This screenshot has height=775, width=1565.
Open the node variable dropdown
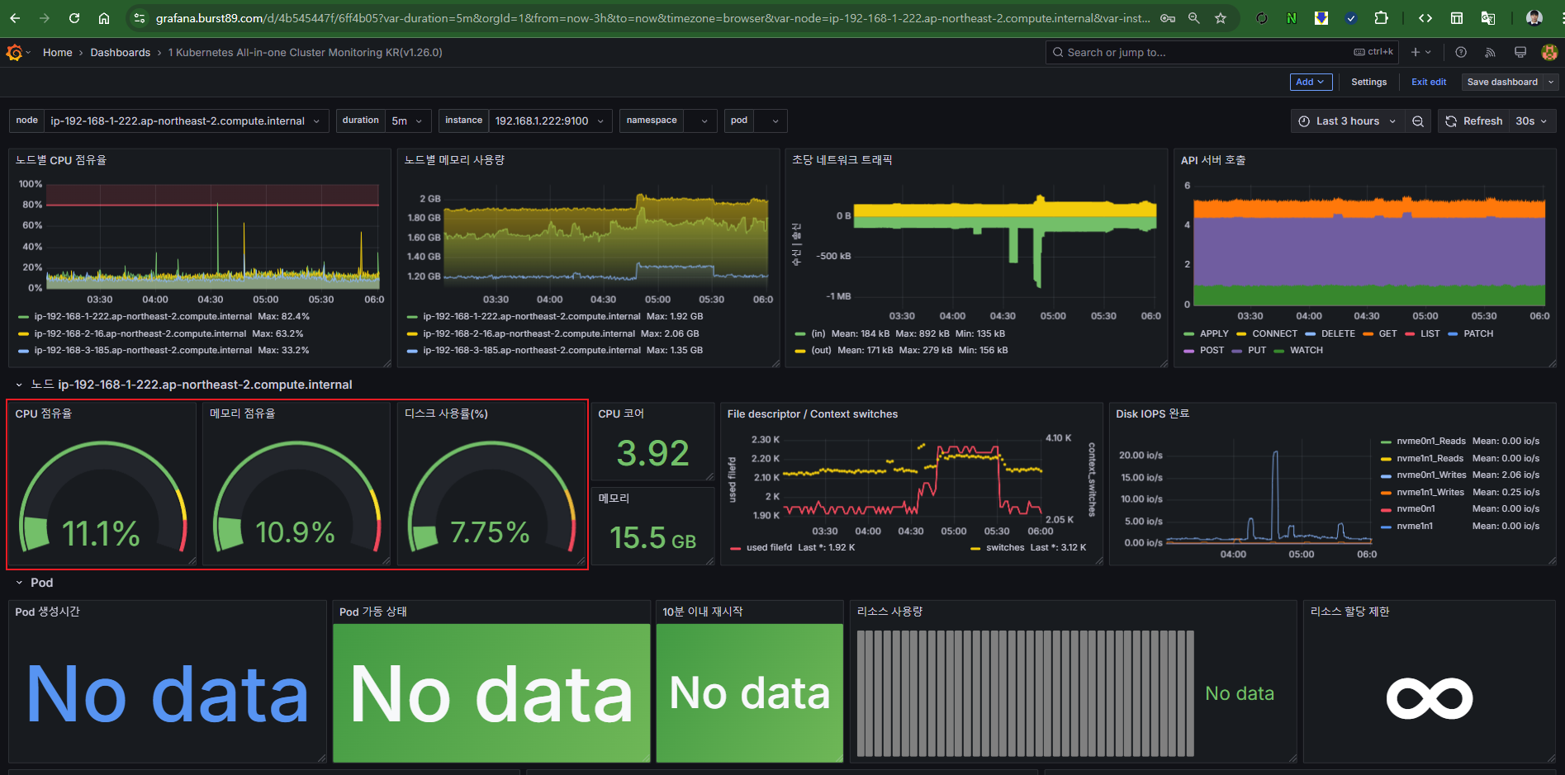(186, 121)
